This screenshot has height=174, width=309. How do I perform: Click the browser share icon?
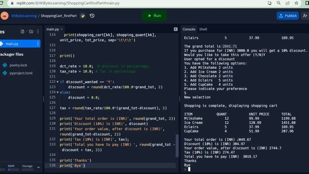click(x=288, y=3)
